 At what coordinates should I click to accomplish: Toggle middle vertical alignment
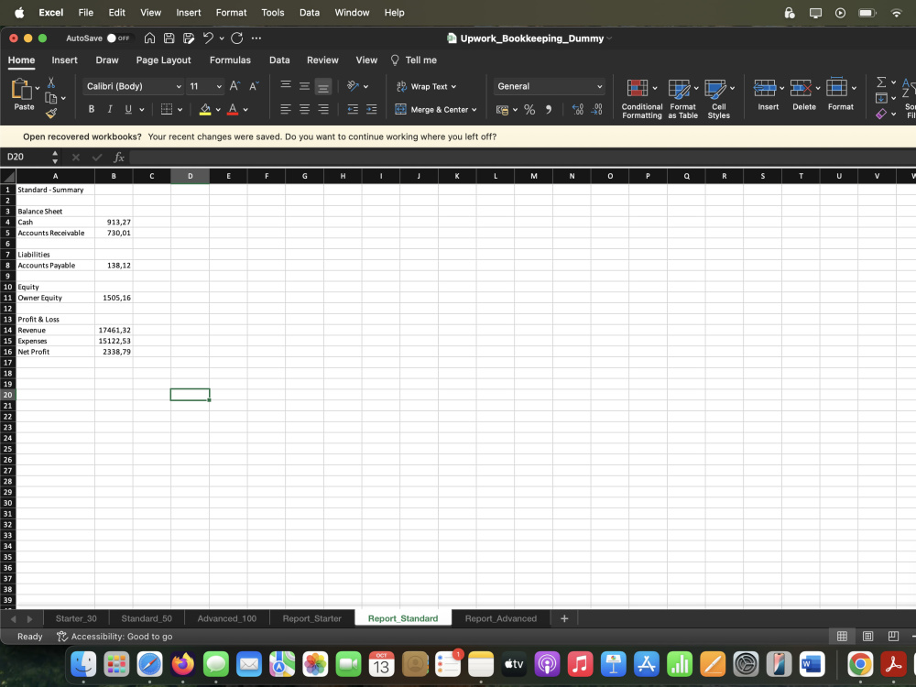(x=304, y=86)
